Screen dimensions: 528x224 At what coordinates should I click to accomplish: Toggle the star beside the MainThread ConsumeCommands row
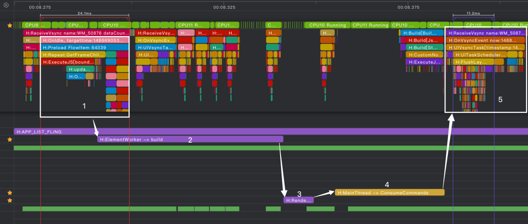pyautogui.click(x=10, y=193)
